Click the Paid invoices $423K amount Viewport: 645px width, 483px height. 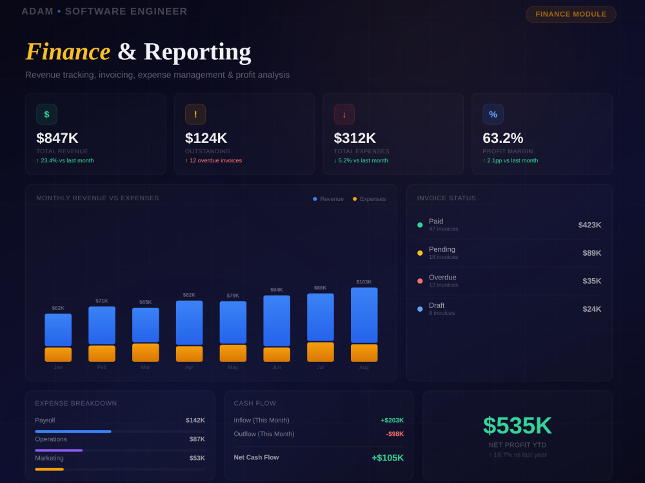(590, 225)
